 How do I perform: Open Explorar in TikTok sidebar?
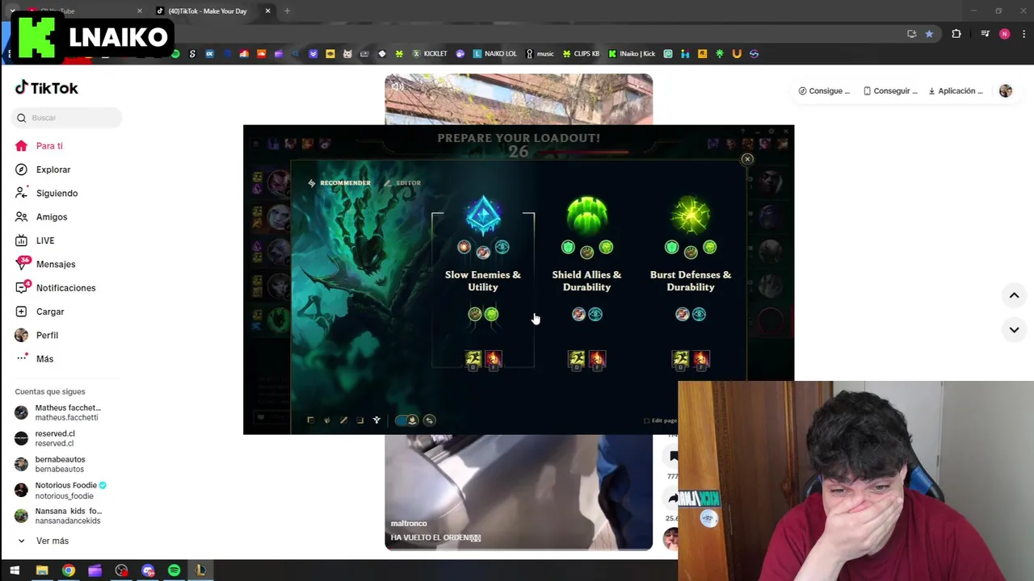click(x=43, y=169)
